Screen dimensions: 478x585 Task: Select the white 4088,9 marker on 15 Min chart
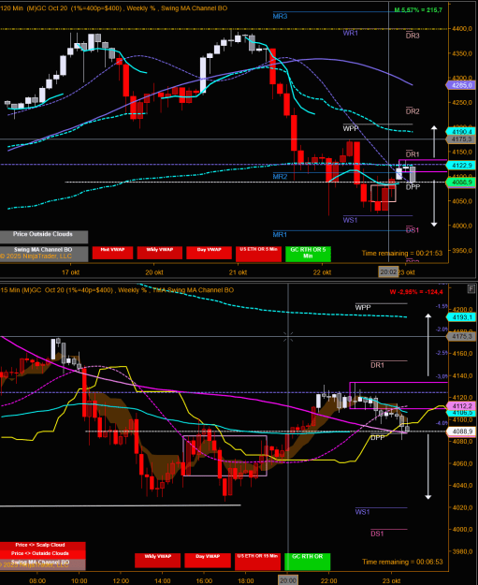pos(461,431)
